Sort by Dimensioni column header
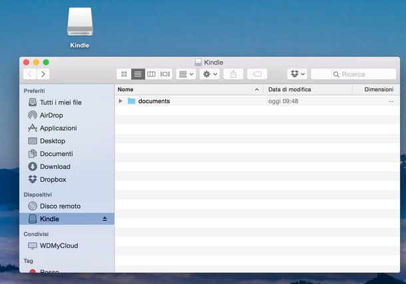This screenshot has height=284, width=406. tap(376, 90)
